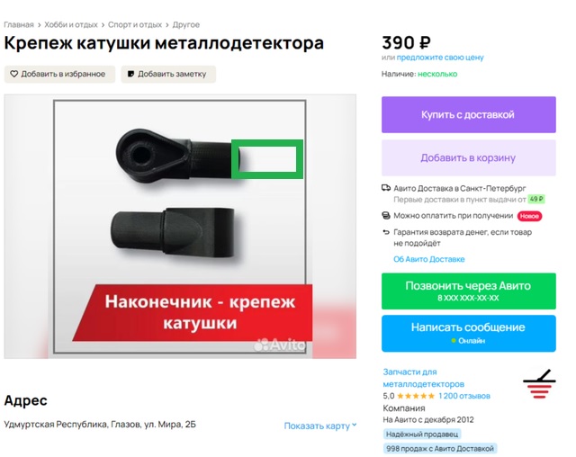The image size is (576, 457).
Task: Open the seller's metal detector logo
Action: (539, 384)
